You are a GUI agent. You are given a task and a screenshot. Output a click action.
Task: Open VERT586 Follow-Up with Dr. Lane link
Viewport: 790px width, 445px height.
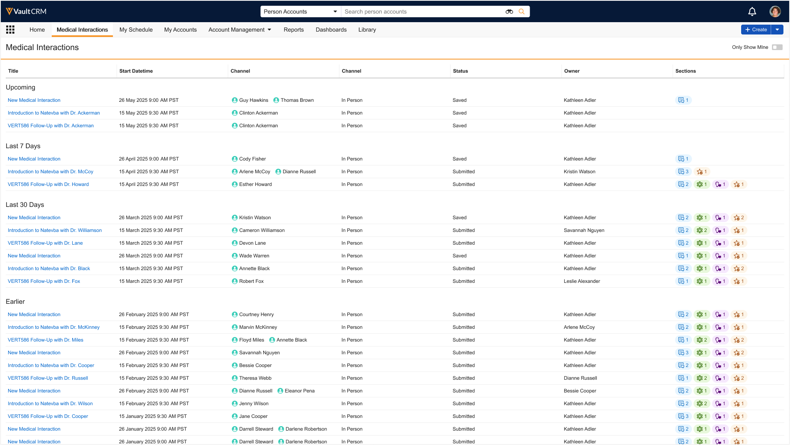pos(45,243)
